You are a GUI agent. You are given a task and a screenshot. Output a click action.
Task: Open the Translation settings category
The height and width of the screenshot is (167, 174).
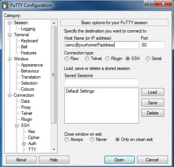click(31, 77)
